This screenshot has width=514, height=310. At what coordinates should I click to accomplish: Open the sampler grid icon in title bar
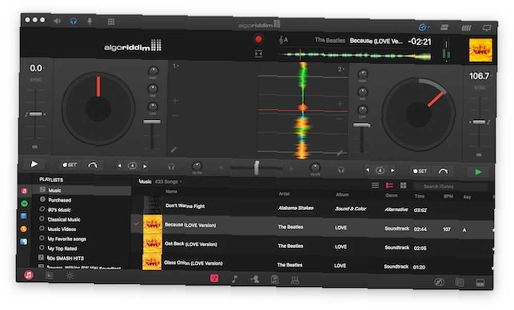[111, 22]
